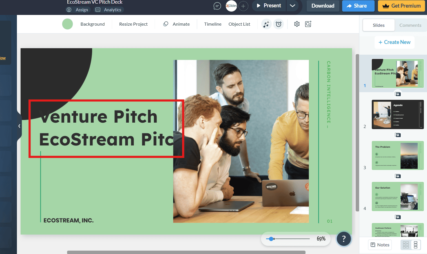This screenshot has width=427, height=254.
Task: Select the EcoStream Platform slide thumbnail
Action: 398,230
